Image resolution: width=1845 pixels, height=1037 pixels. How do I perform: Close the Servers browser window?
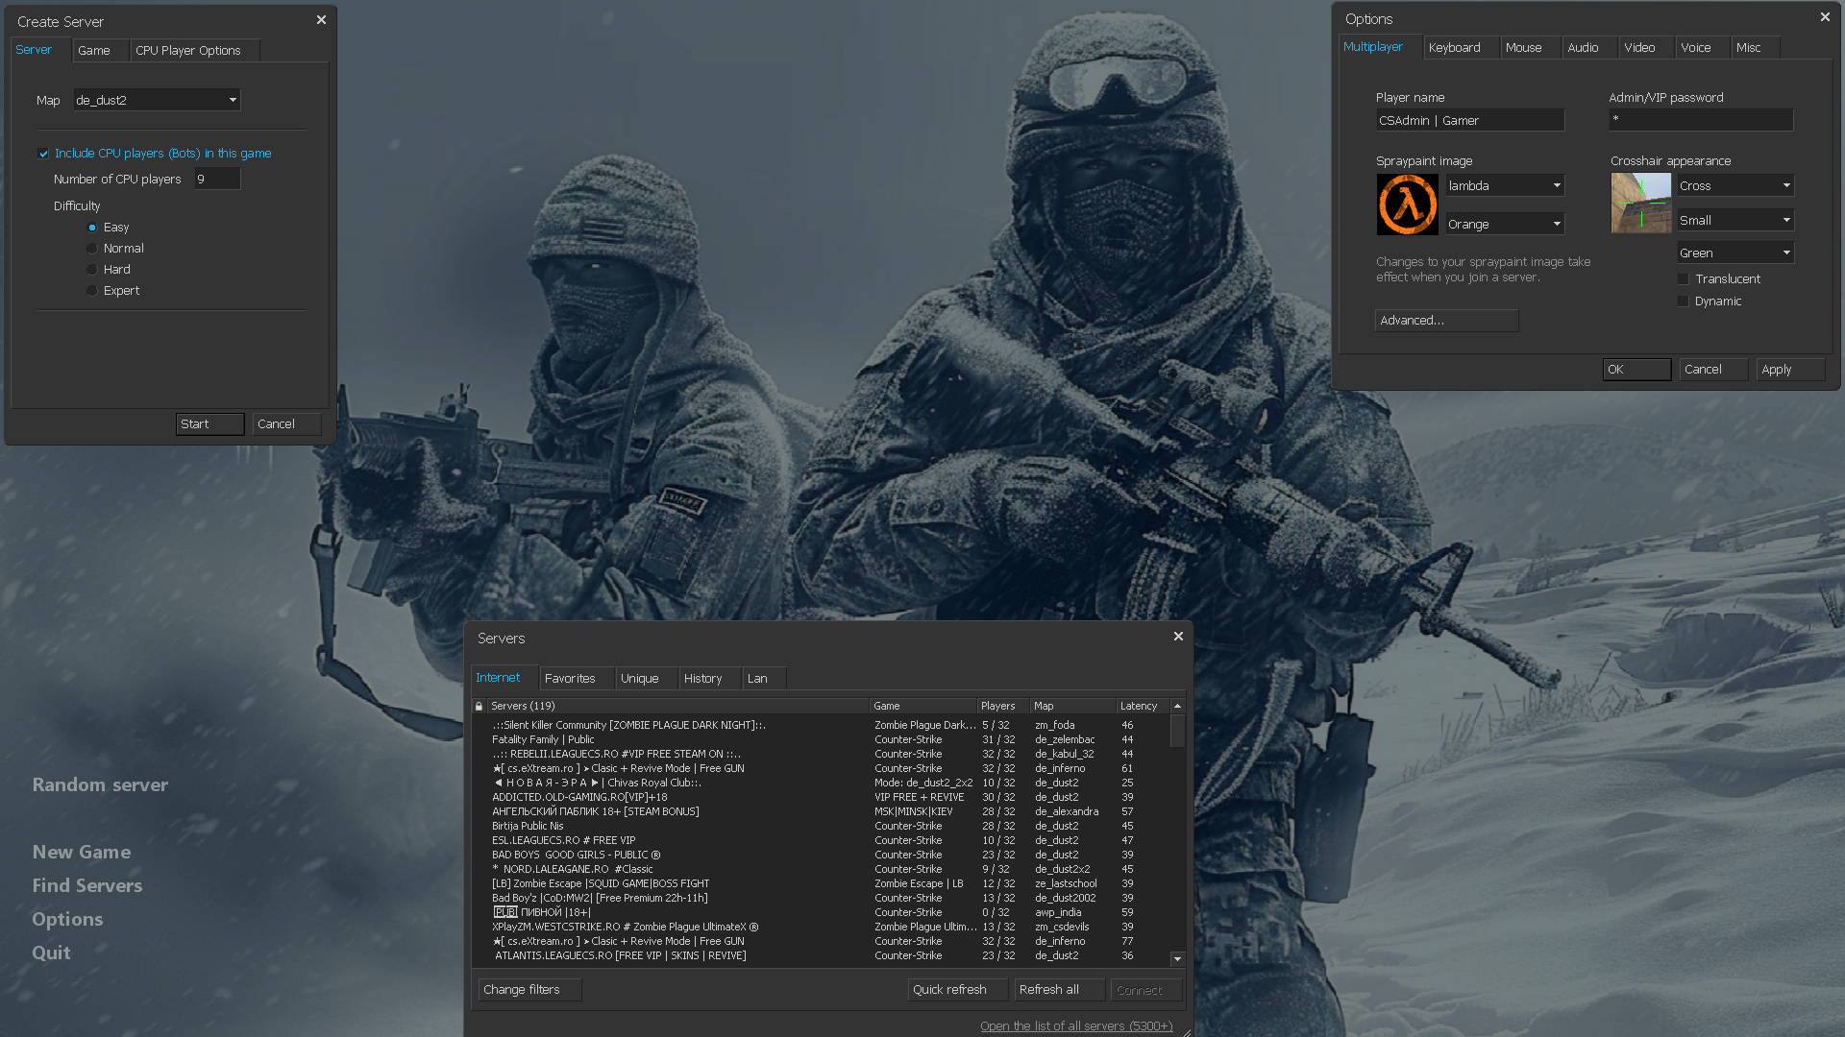point(1178,636)
